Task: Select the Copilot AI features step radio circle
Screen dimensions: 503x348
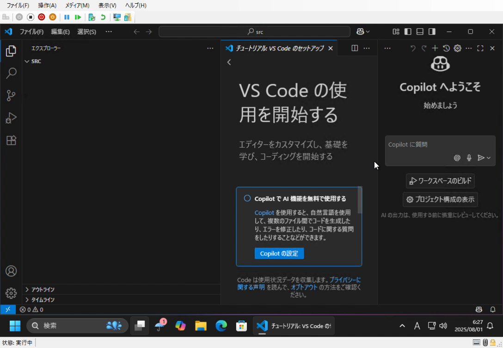Action: [x=247, y=199]
